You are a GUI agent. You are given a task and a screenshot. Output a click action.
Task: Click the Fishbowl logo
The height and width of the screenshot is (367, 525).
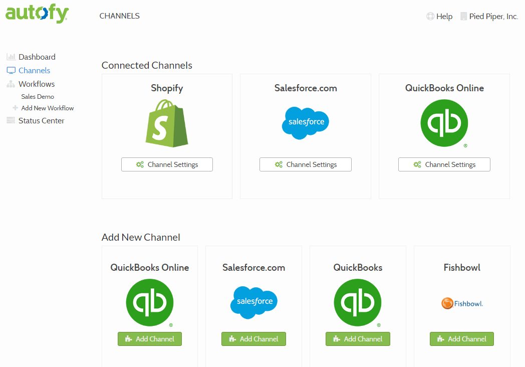462,303
